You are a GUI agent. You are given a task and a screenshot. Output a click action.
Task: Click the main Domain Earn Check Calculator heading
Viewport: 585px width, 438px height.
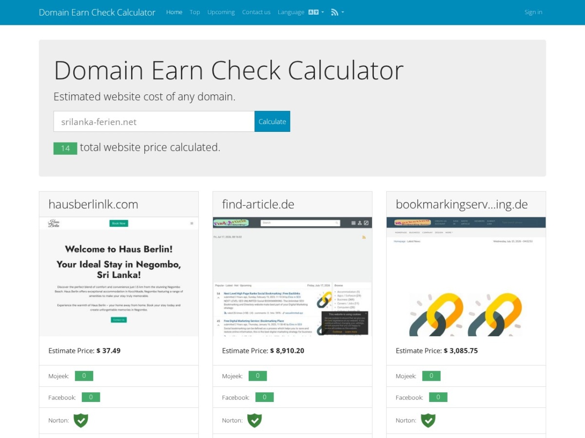(229, 70)
